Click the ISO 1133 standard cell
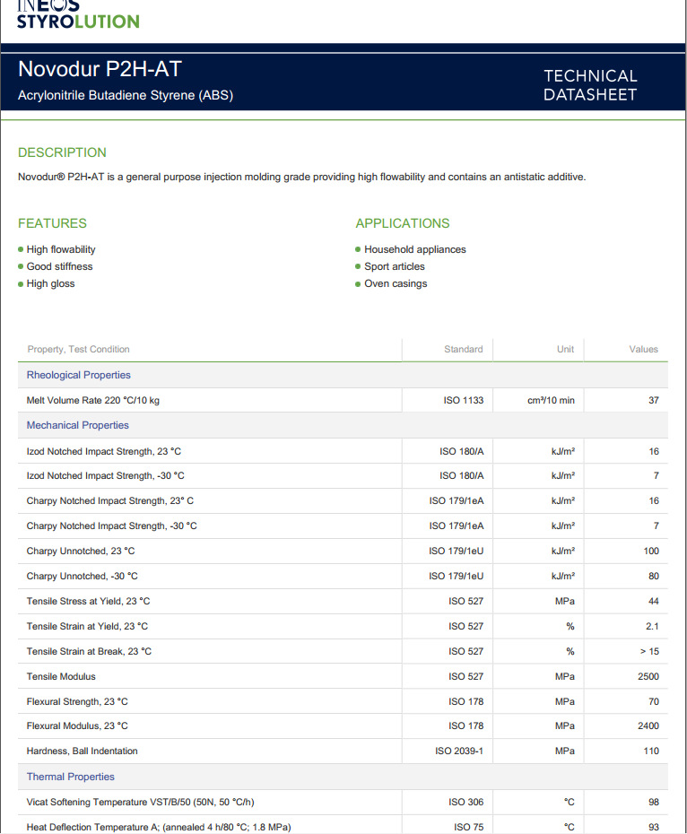687x834 pixels. [x=464, y=400]
